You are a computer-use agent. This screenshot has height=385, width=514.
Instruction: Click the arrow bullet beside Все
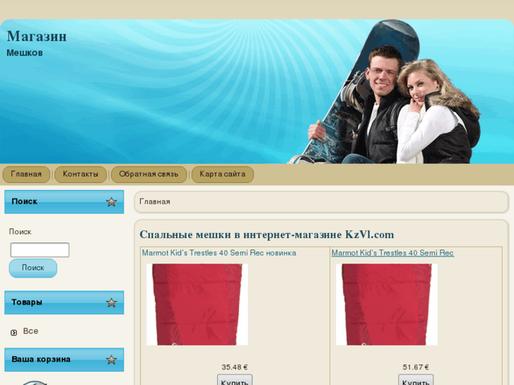coord(13,333)
